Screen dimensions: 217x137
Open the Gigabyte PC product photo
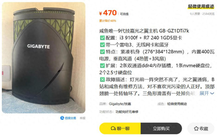[x=44, y=58]
